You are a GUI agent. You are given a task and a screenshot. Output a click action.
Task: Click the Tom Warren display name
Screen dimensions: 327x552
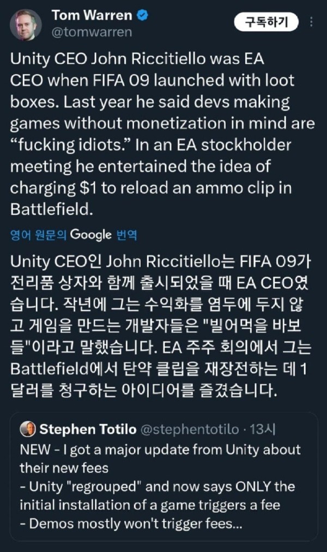tap(92, 16)
